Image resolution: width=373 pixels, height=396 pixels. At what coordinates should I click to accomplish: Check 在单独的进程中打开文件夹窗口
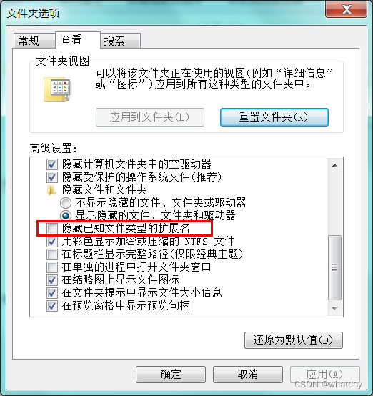tap(52, 267)
